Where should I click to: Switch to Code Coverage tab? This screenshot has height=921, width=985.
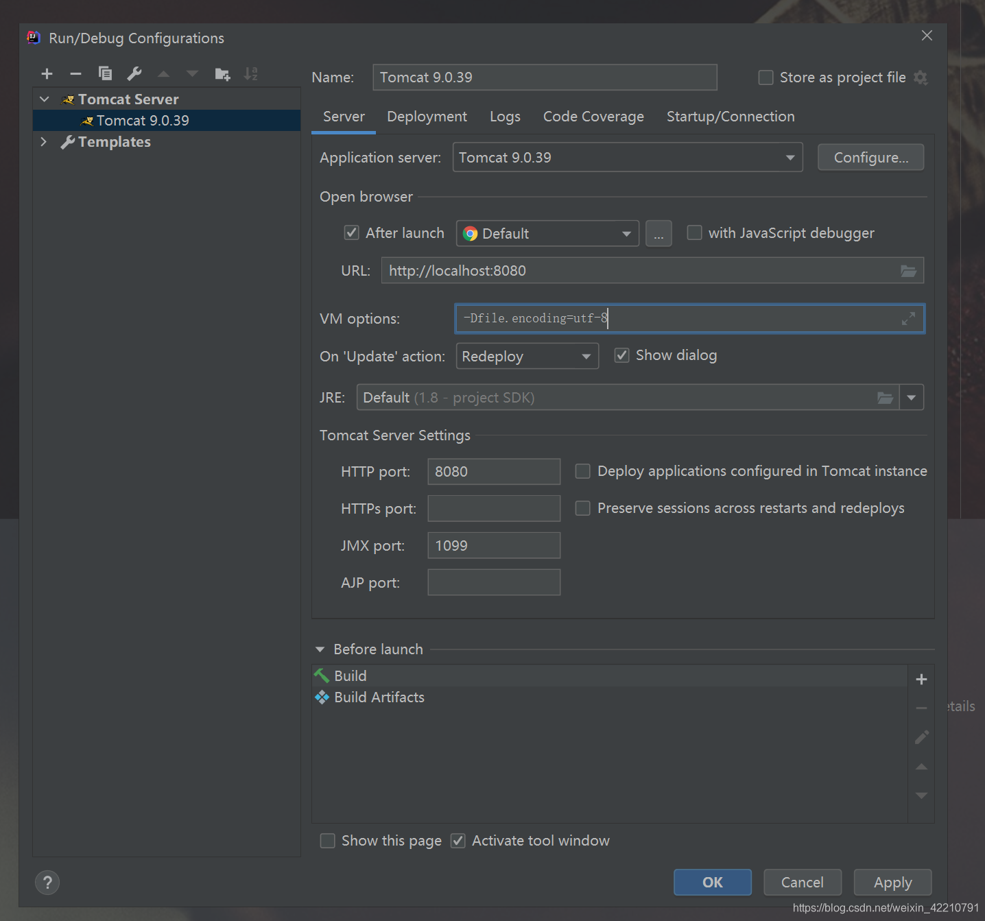click(593, 117)
